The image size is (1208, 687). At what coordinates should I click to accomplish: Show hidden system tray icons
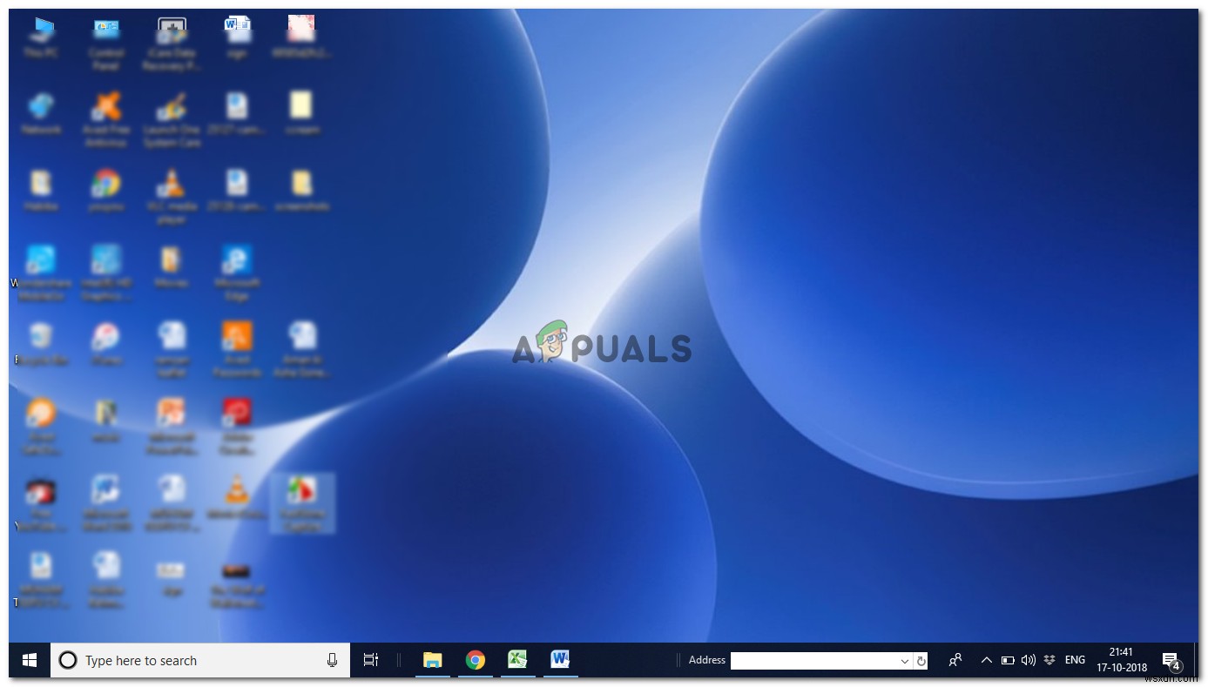[986, 660]
